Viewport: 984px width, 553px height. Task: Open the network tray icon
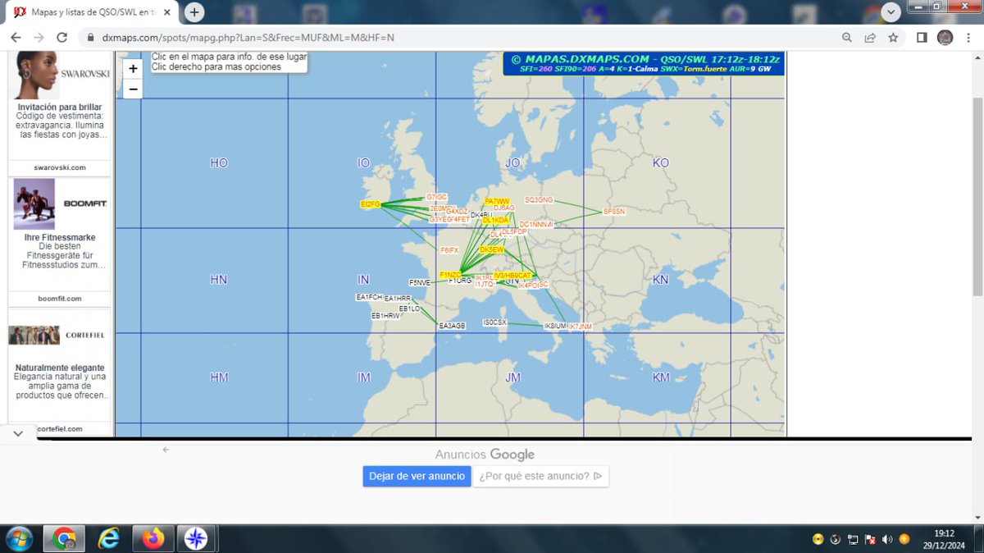pos(853,539)
